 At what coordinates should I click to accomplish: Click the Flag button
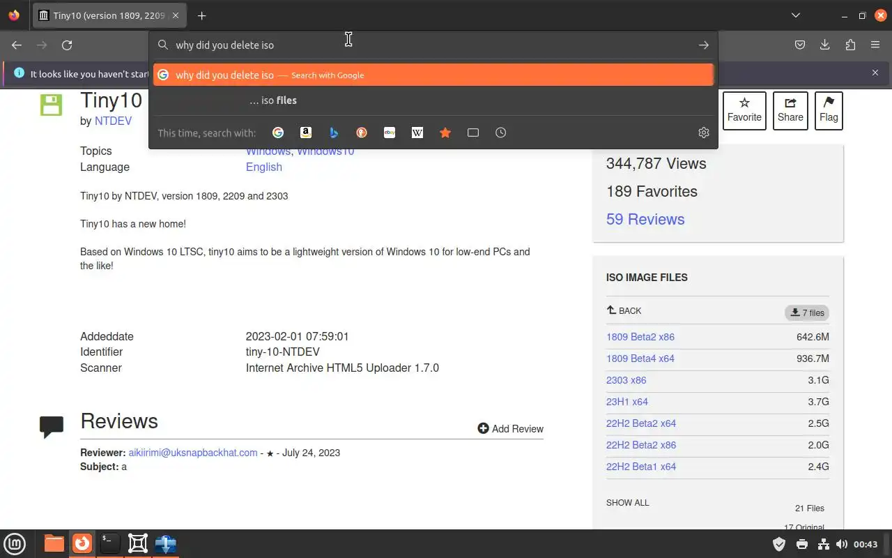[829, 110]
